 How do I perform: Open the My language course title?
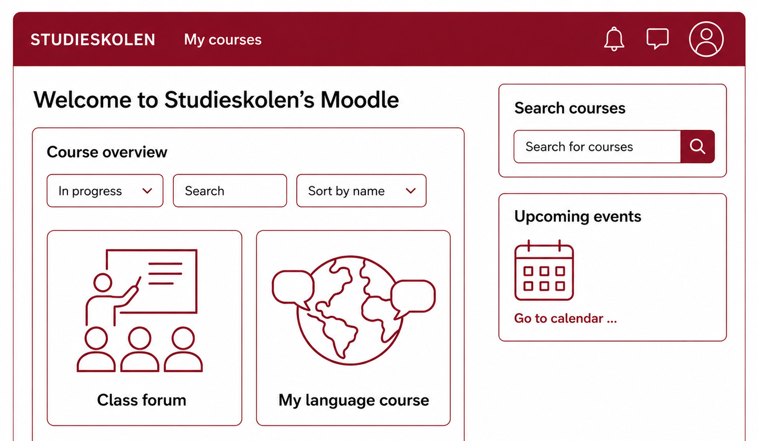354,401
